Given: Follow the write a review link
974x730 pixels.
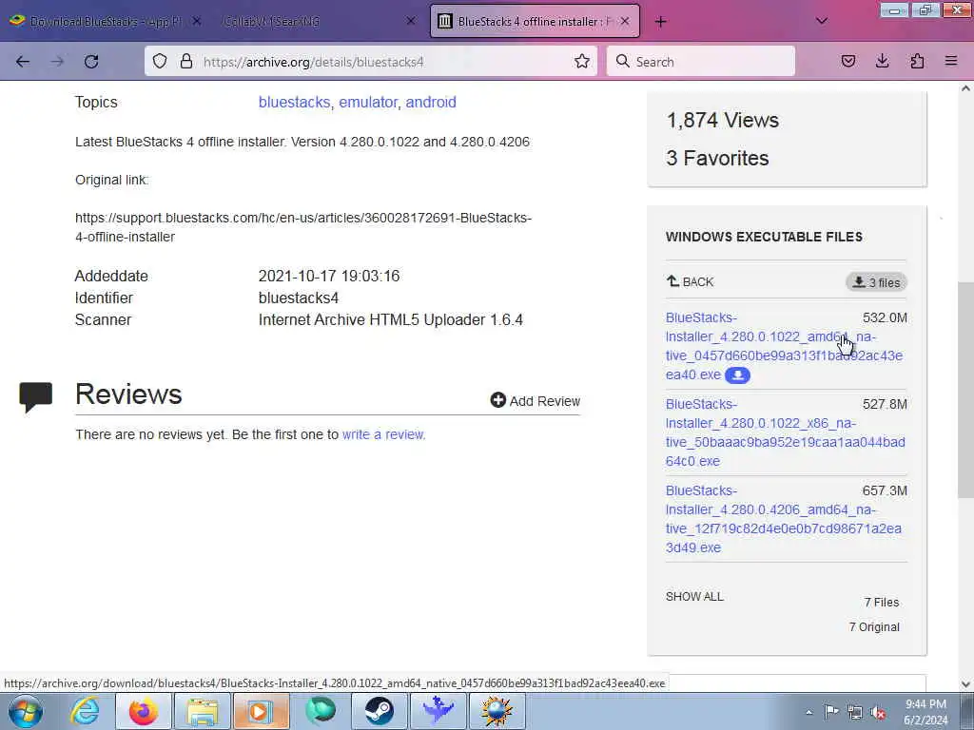Looking at the screenshot, I should coord(382,434).
